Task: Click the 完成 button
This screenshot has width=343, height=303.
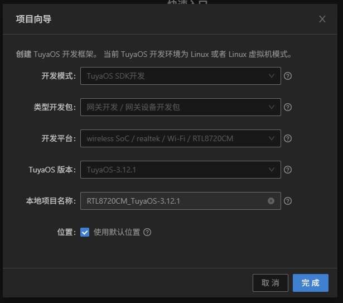Action: [311, 283]
